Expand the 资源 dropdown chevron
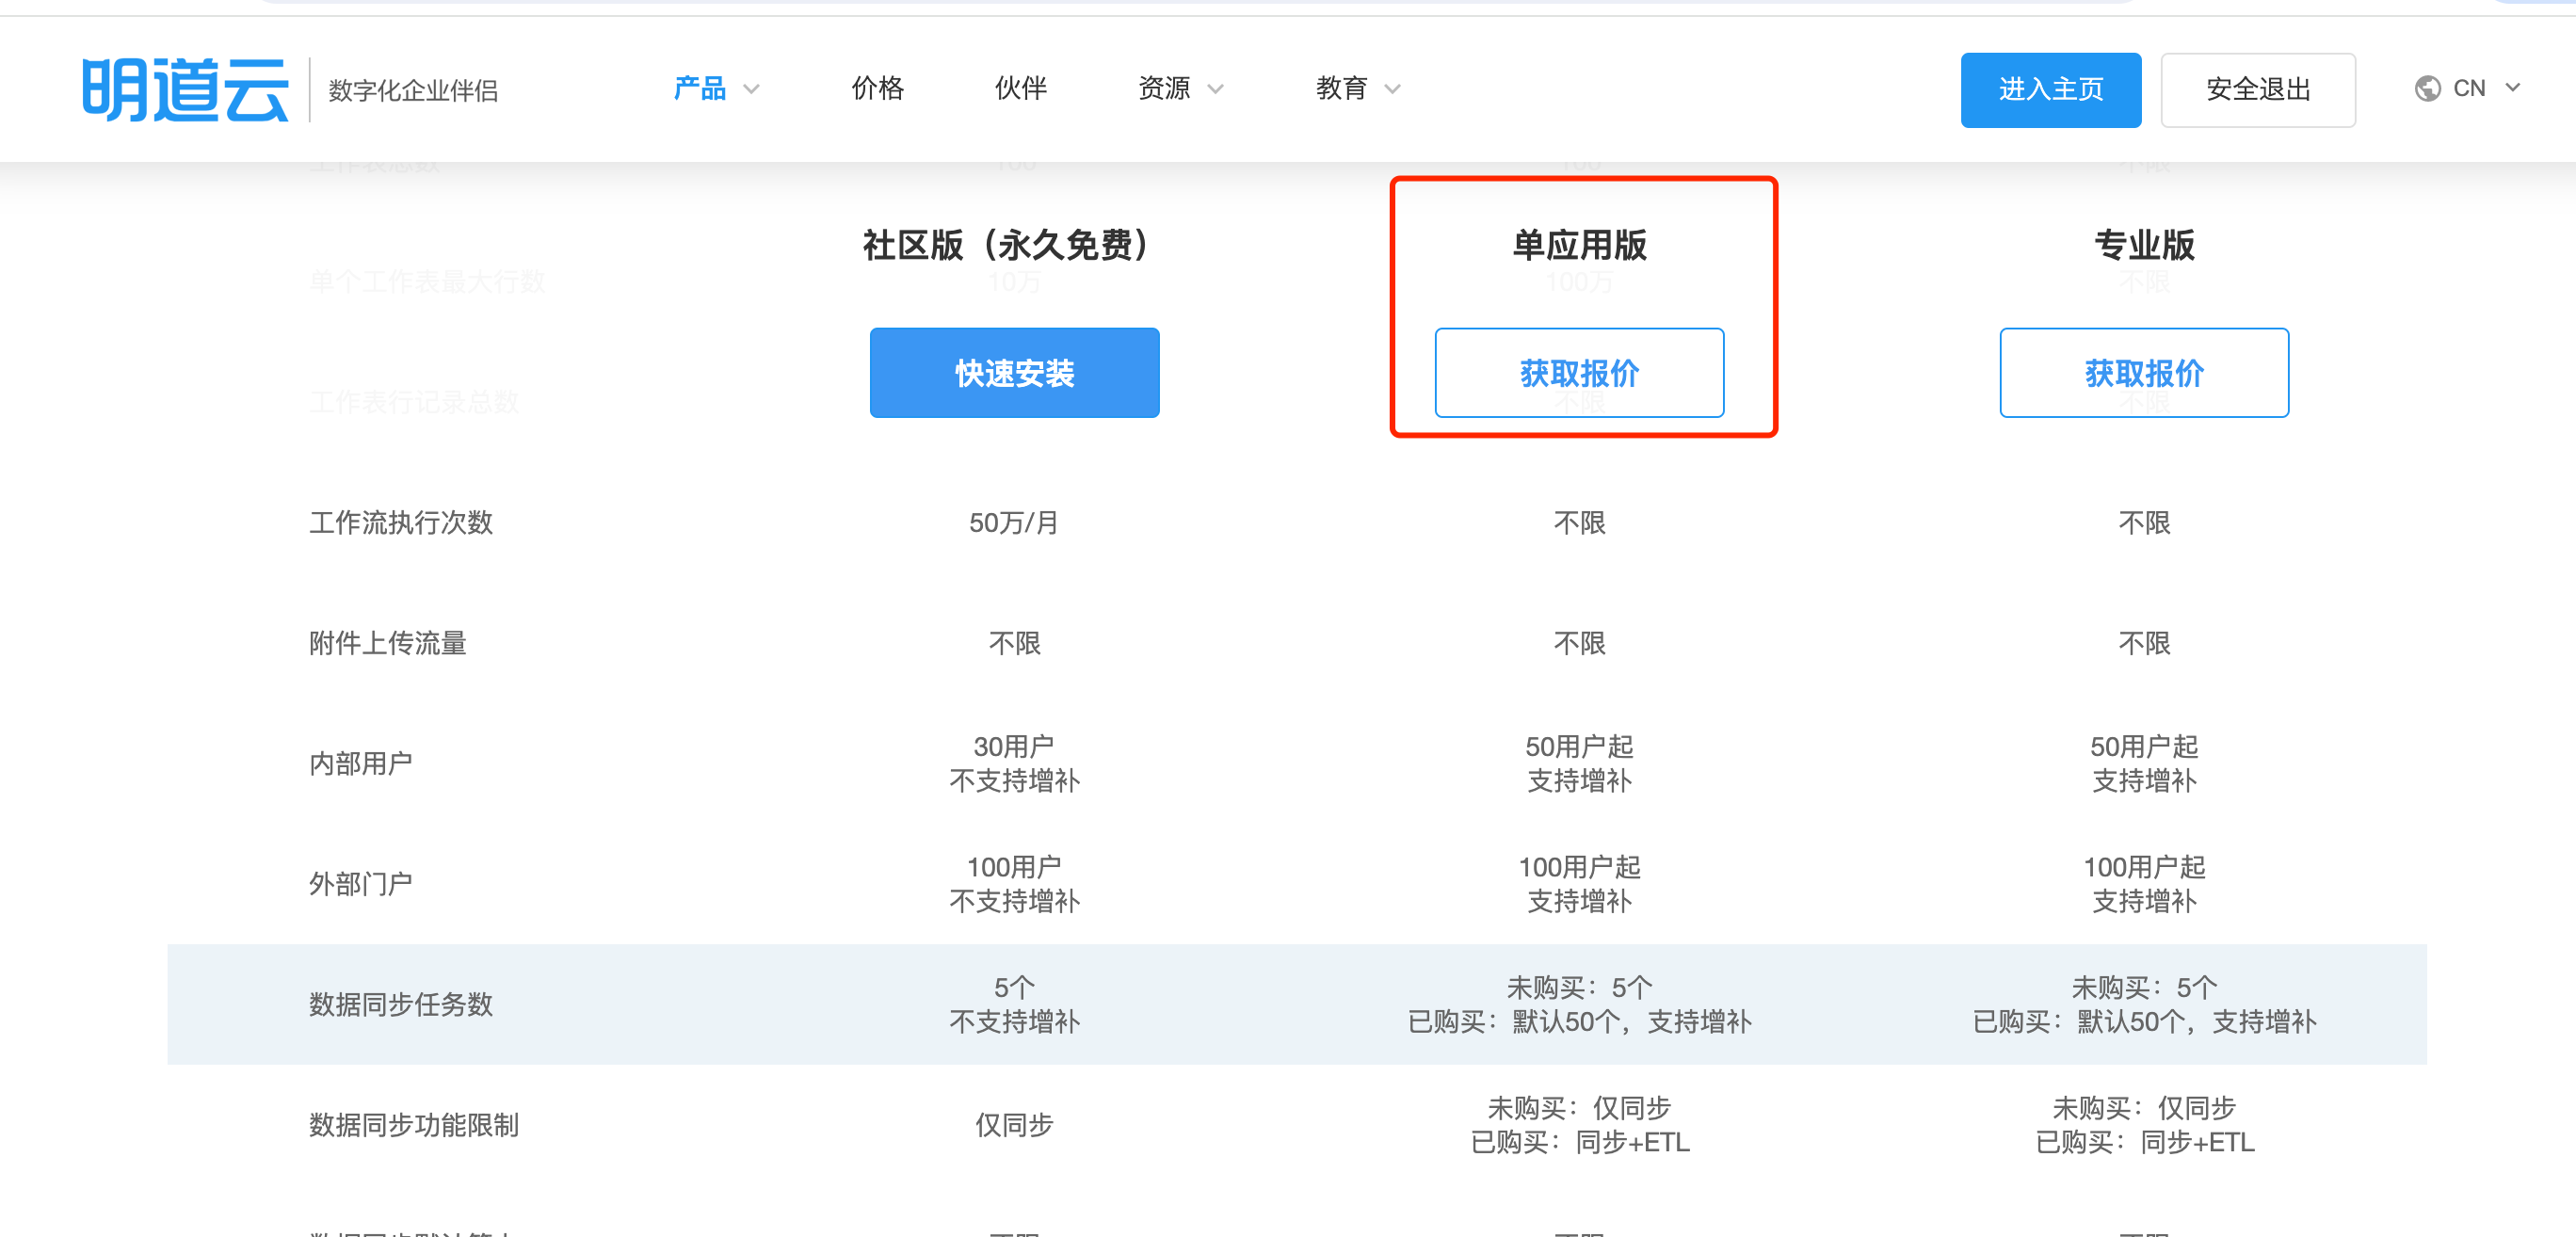 tap(1215, 89)
